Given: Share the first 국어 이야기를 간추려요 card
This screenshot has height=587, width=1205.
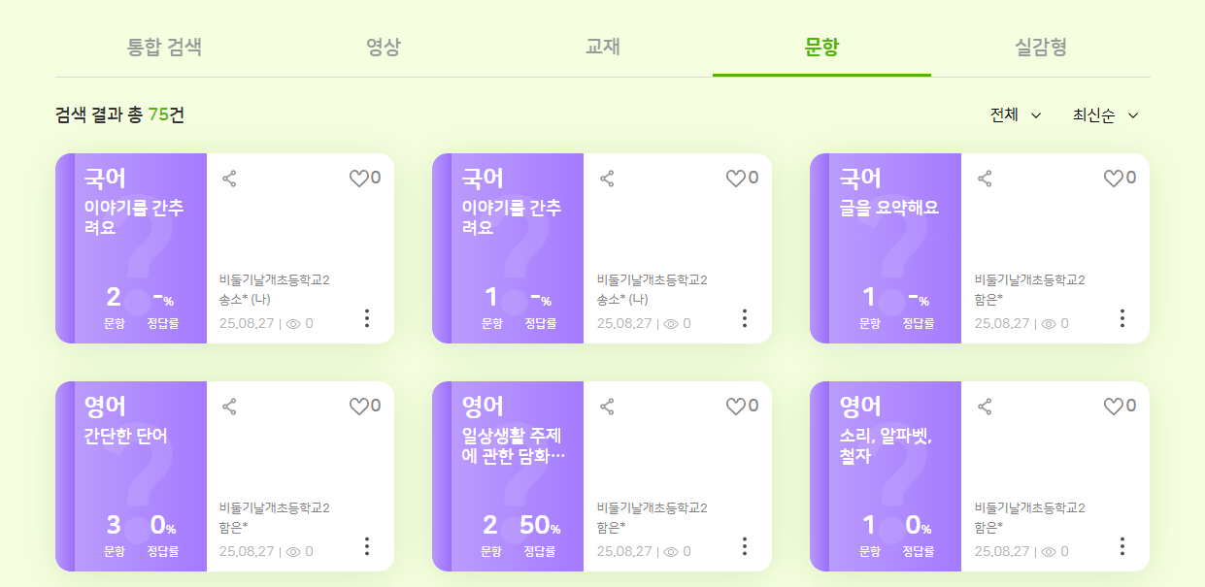Looking at the screenshot, I should coord(229,179).
